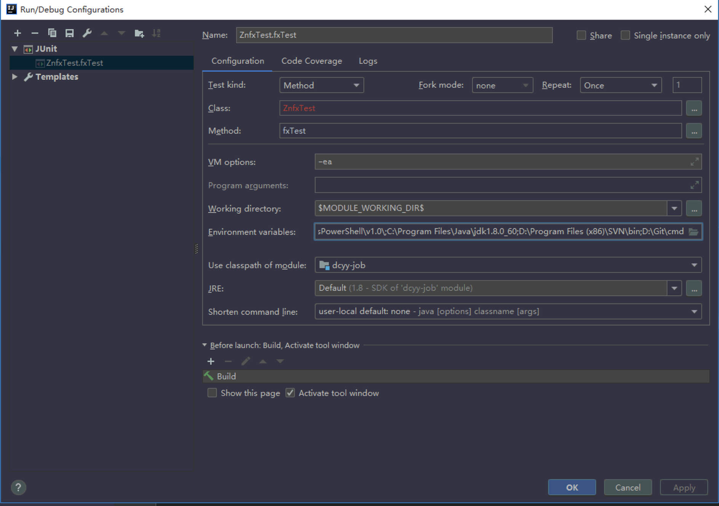The image size is (719, 506).
Task: Add a before launch task
Action: coord(211,361)
